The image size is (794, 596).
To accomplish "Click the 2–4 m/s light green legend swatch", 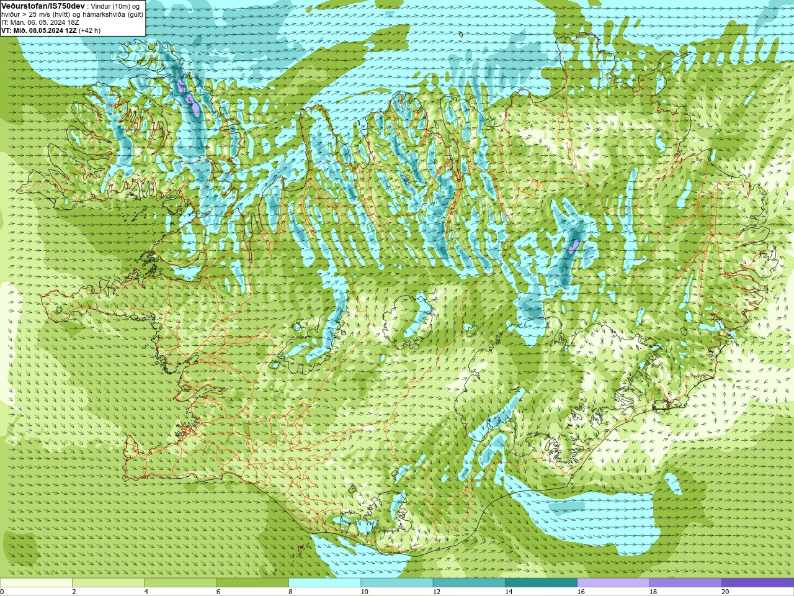I will coord(109,583).
